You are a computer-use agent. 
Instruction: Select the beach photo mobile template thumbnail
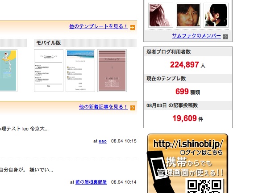(80, 71)
